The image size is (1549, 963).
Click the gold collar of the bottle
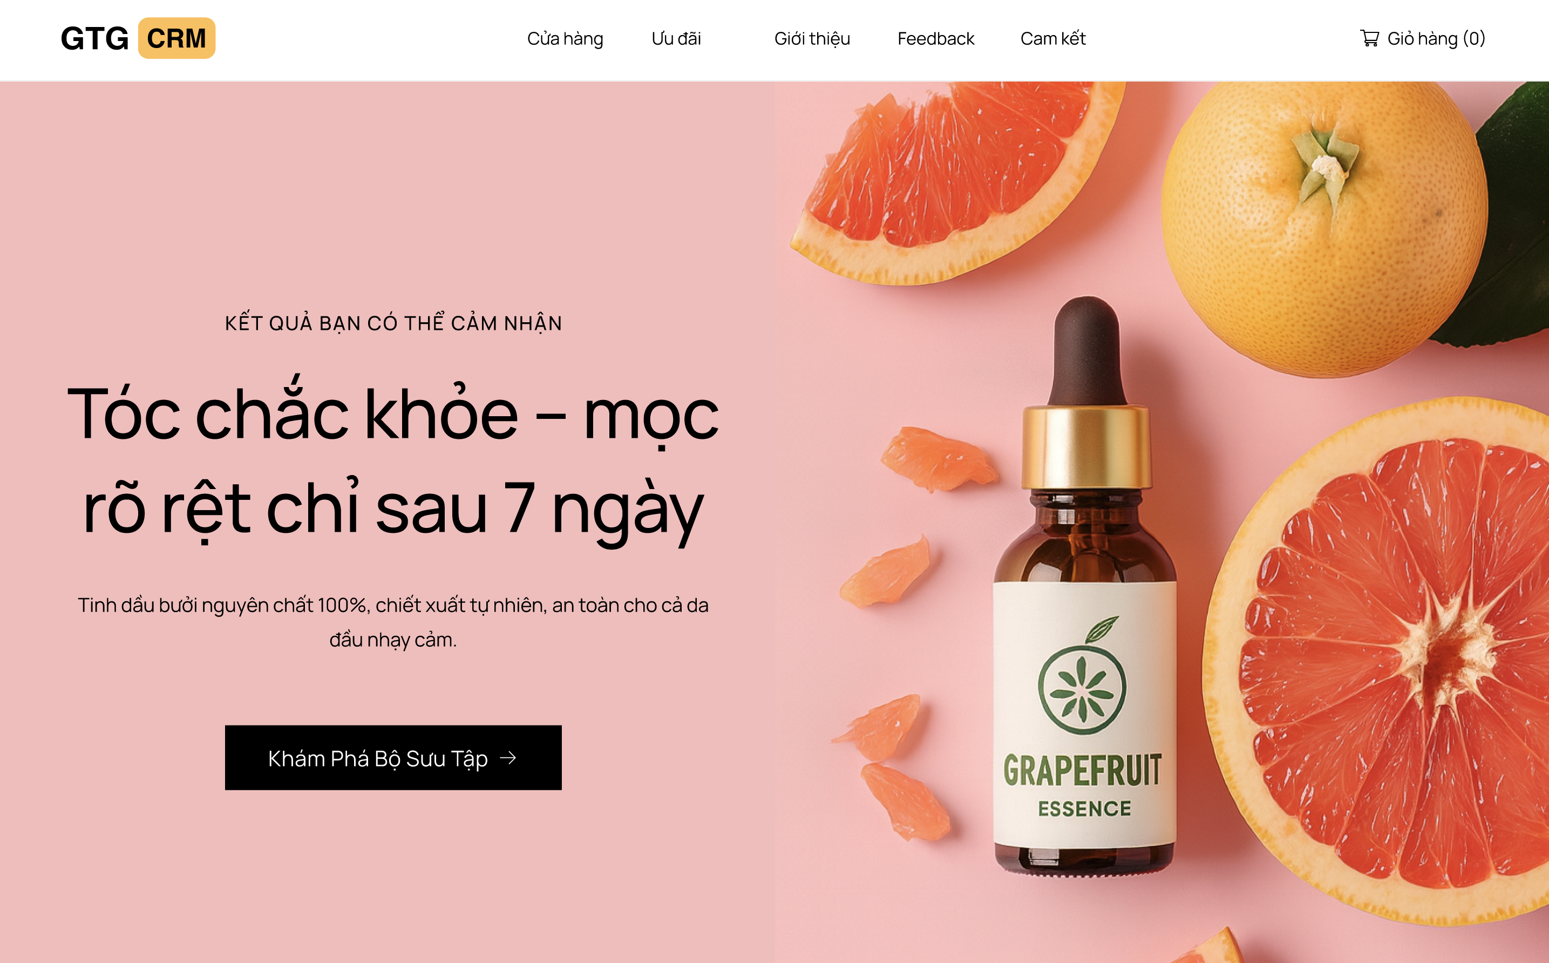coord(1086,446)
